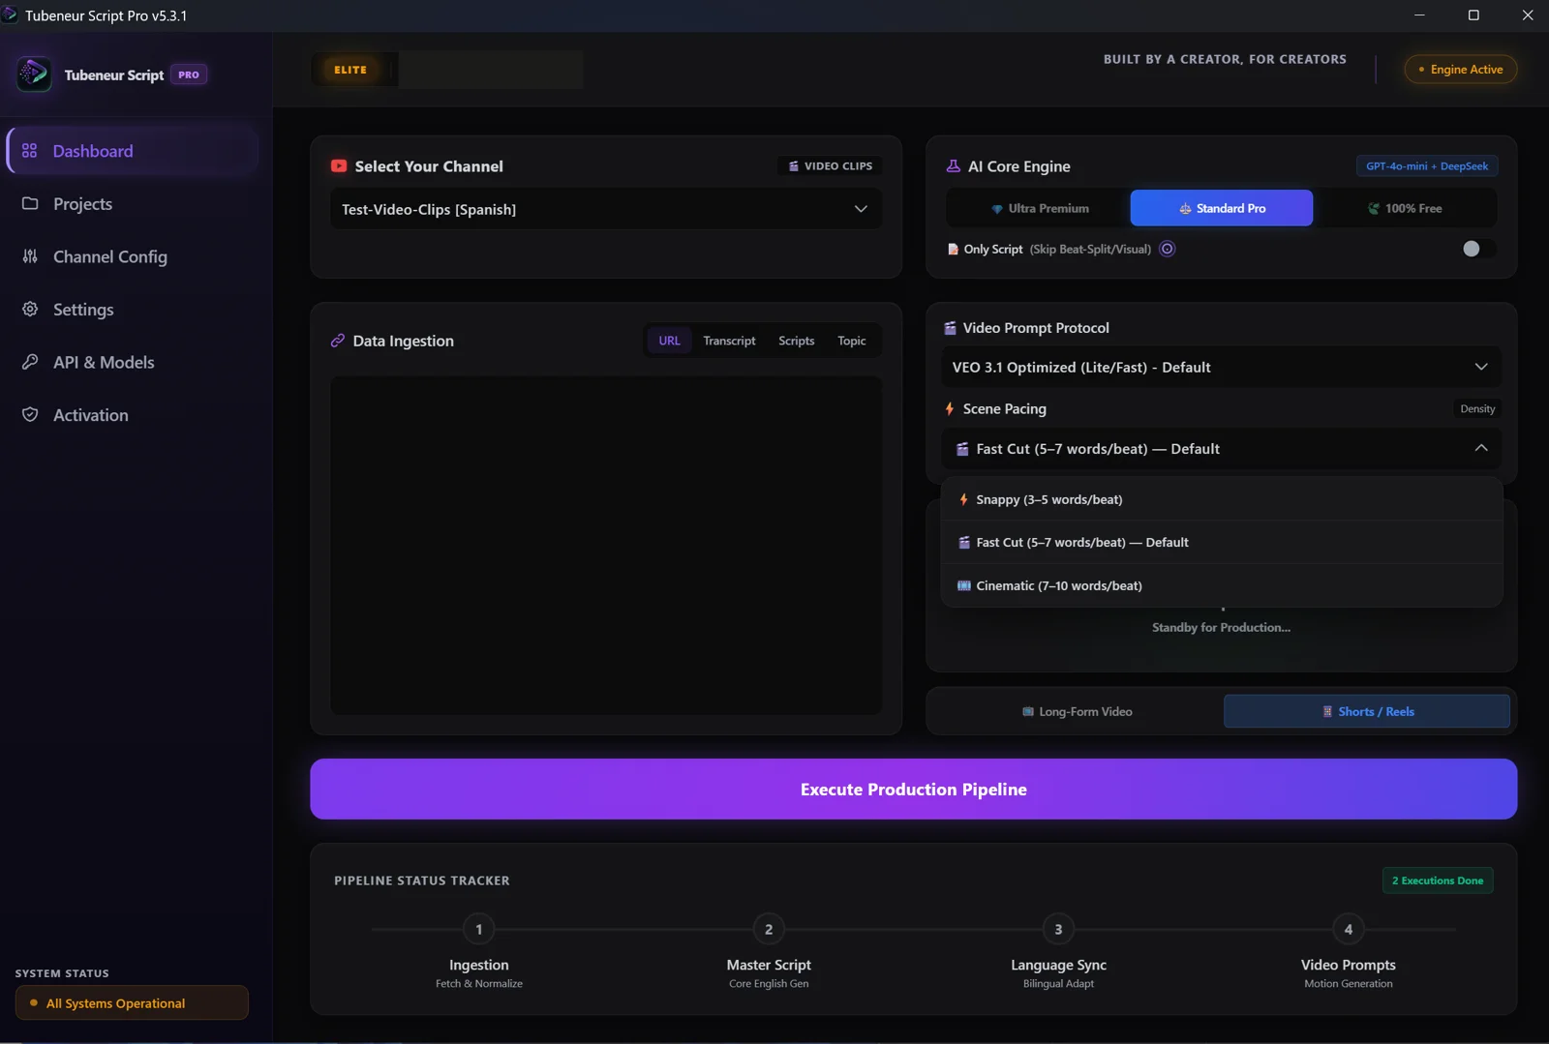Click step 1 Ingestion in pipeline tracker

[x=479, y=930]
